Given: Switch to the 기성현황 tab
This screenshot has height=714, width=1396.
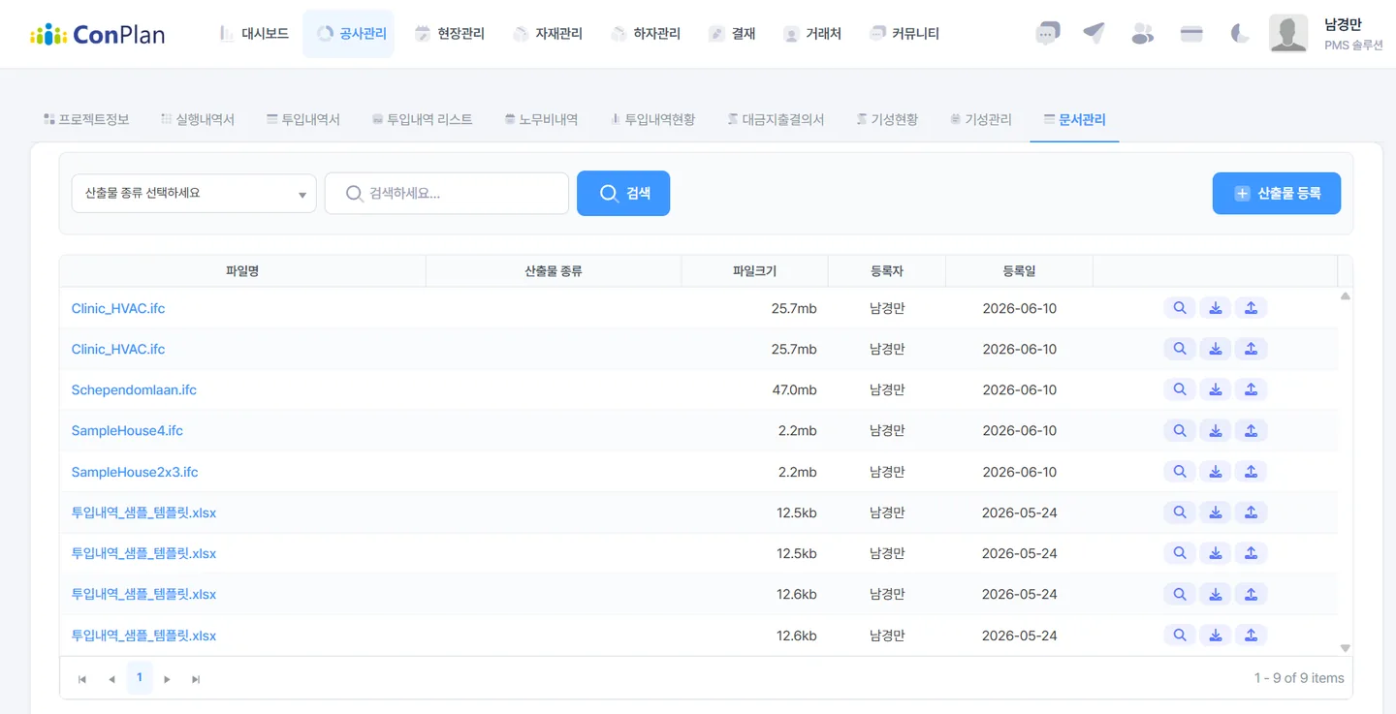Looking at the screenshot, I should click(x=887, y=120).
